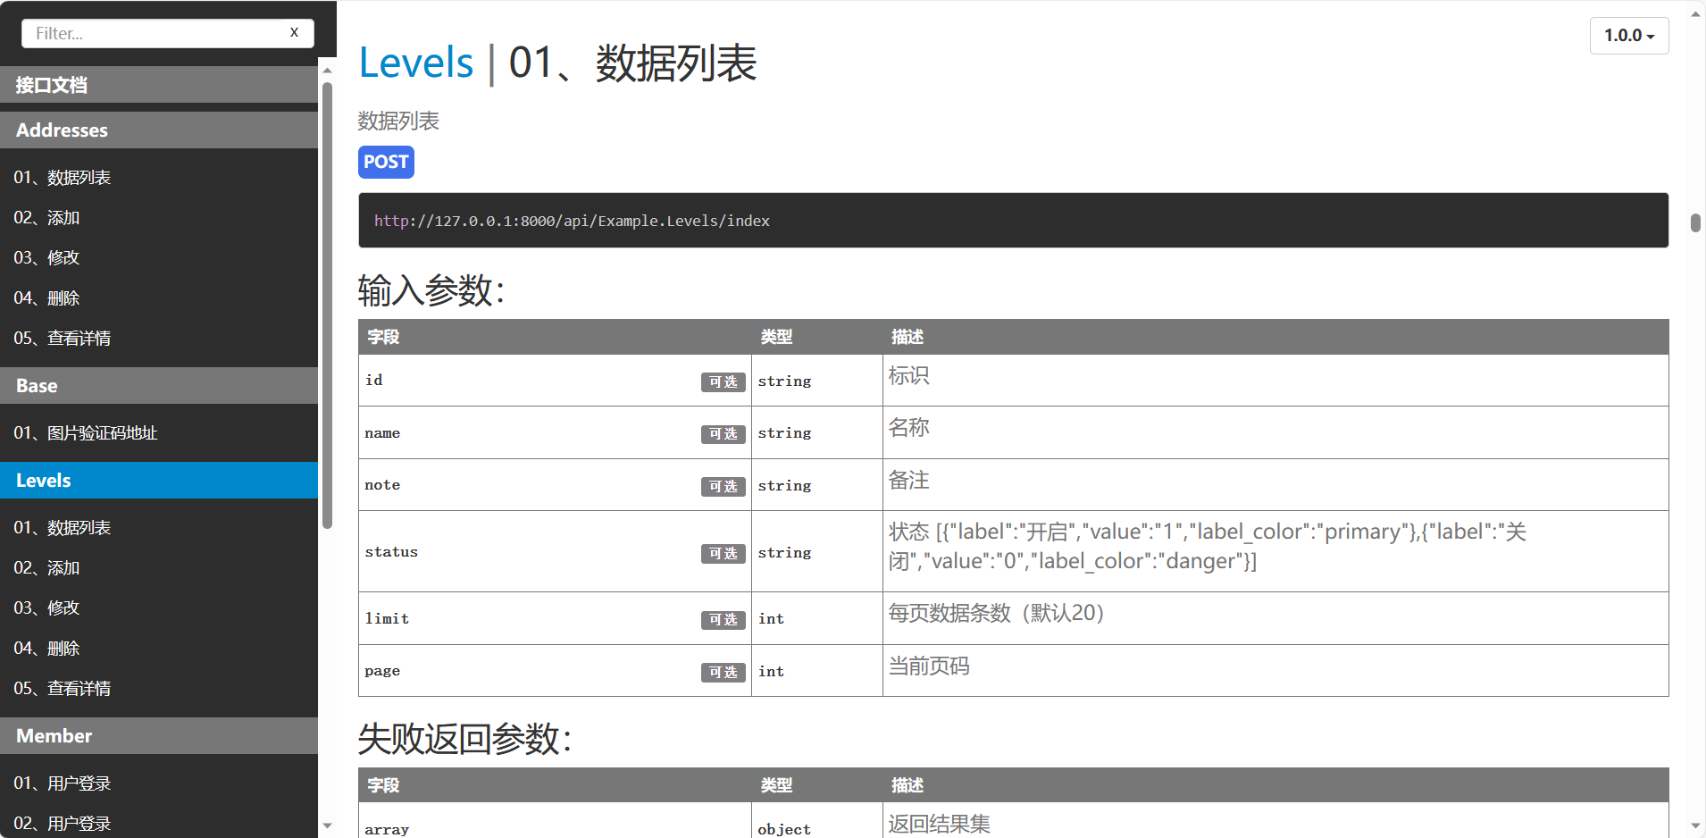
Task: Open 01、用户登录 under Member
Action: (63, 784)
